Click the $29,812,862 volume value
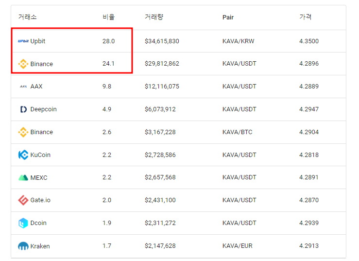The width and height of the screenshot is (359, 261). (x=162, y=64)
